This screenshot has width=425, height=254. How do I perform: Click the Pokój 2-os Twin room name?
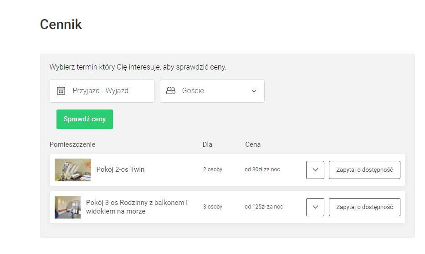[x=120, y=169]
